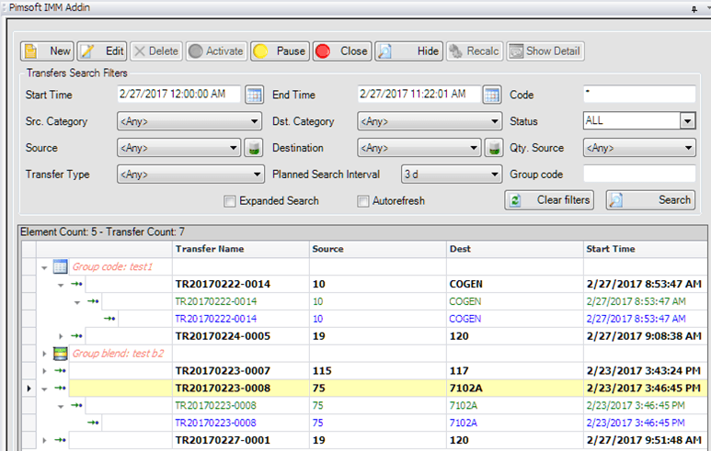Viewport: 711px width, 451px height.
Task: Pause the selected transfer
Action: pyautogui.click(x=279, y=51)
